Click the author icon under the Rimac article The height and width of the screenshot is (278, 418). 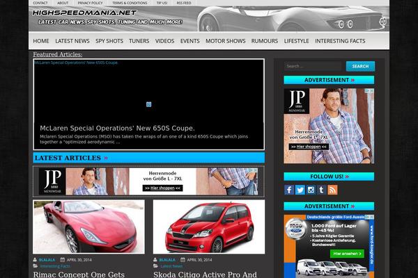pos(35,260)
